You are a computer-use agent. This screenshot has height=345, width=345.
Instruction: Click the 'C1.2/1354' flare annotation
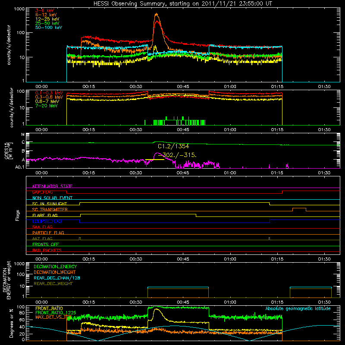pos(173,146)
